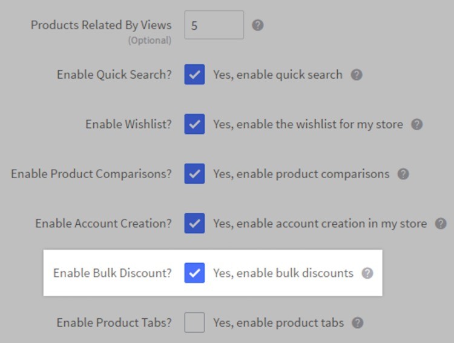The width and height of the screenshot is (454, 343).
Task: Click 'Yes, enable product comparisons' label text
Action: pyautogui.click(x=301, y=174)
